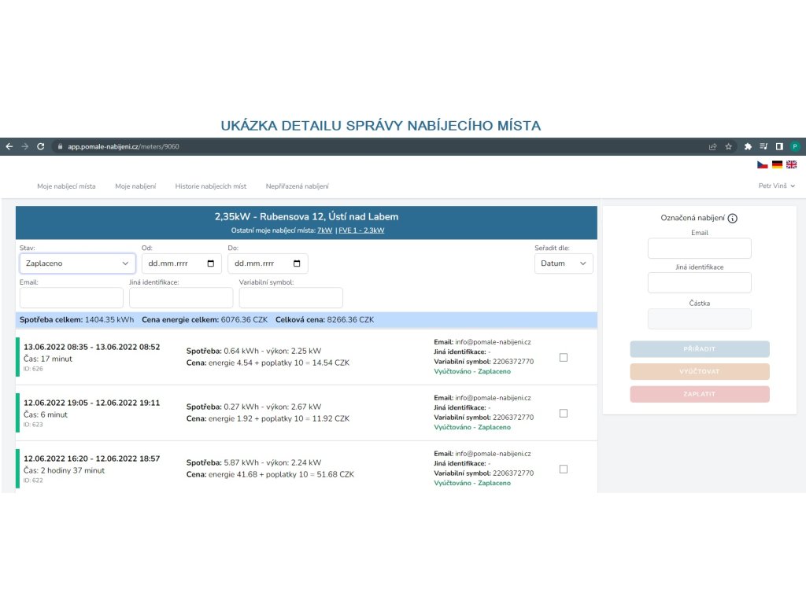This screenshot has height=604, width=806.
Task: Open the Moje nabíjení tab
Action: (x=135, y=186)
